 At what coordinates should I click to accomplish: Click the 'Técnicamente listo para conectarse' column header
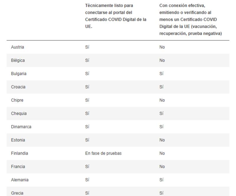116,16
